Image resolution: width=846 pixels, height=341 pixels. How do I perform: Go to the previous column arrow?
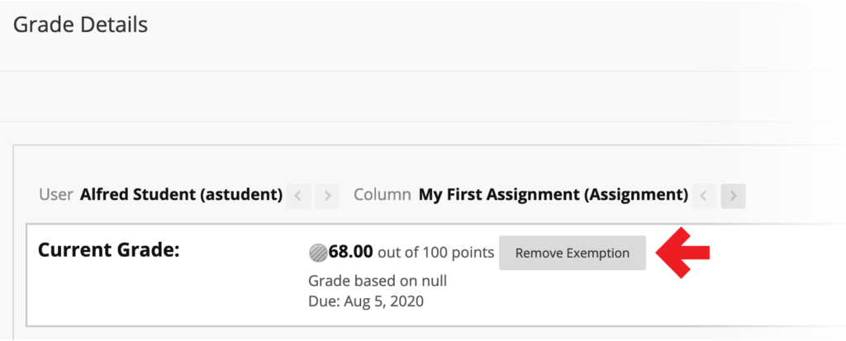pyautogui.click(x=704, y=196)
